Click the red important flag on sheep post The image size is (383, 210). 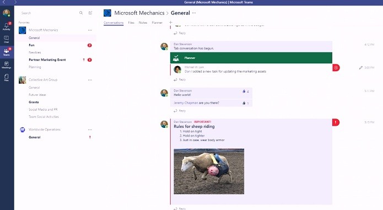336,122
